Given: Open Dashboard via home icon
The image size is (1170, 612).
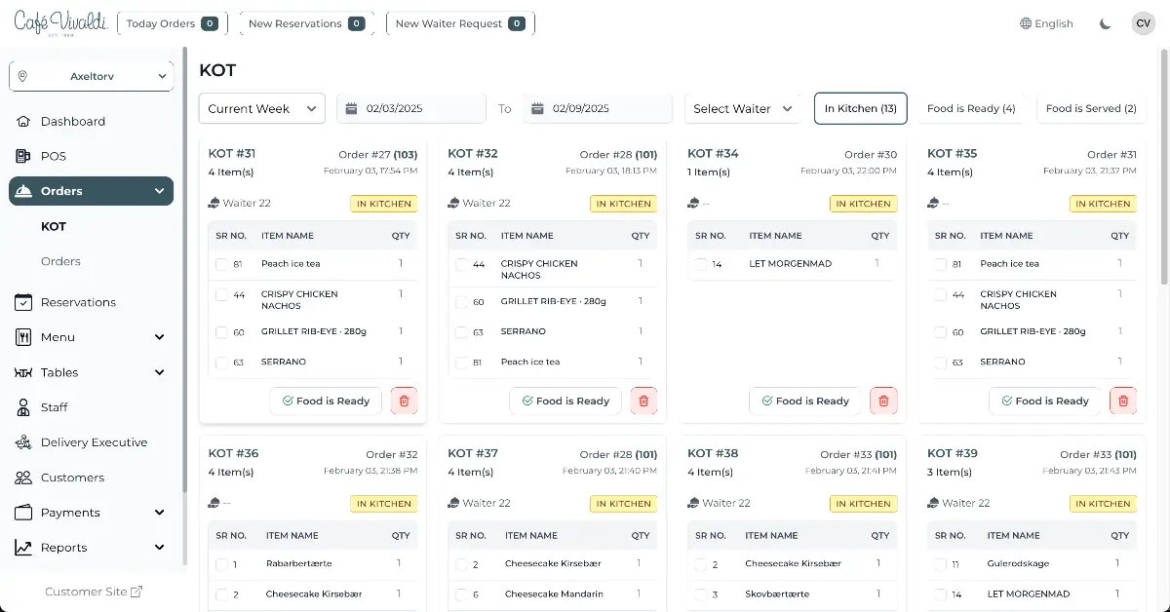Looking at the screenshot, I should [24, 122].
